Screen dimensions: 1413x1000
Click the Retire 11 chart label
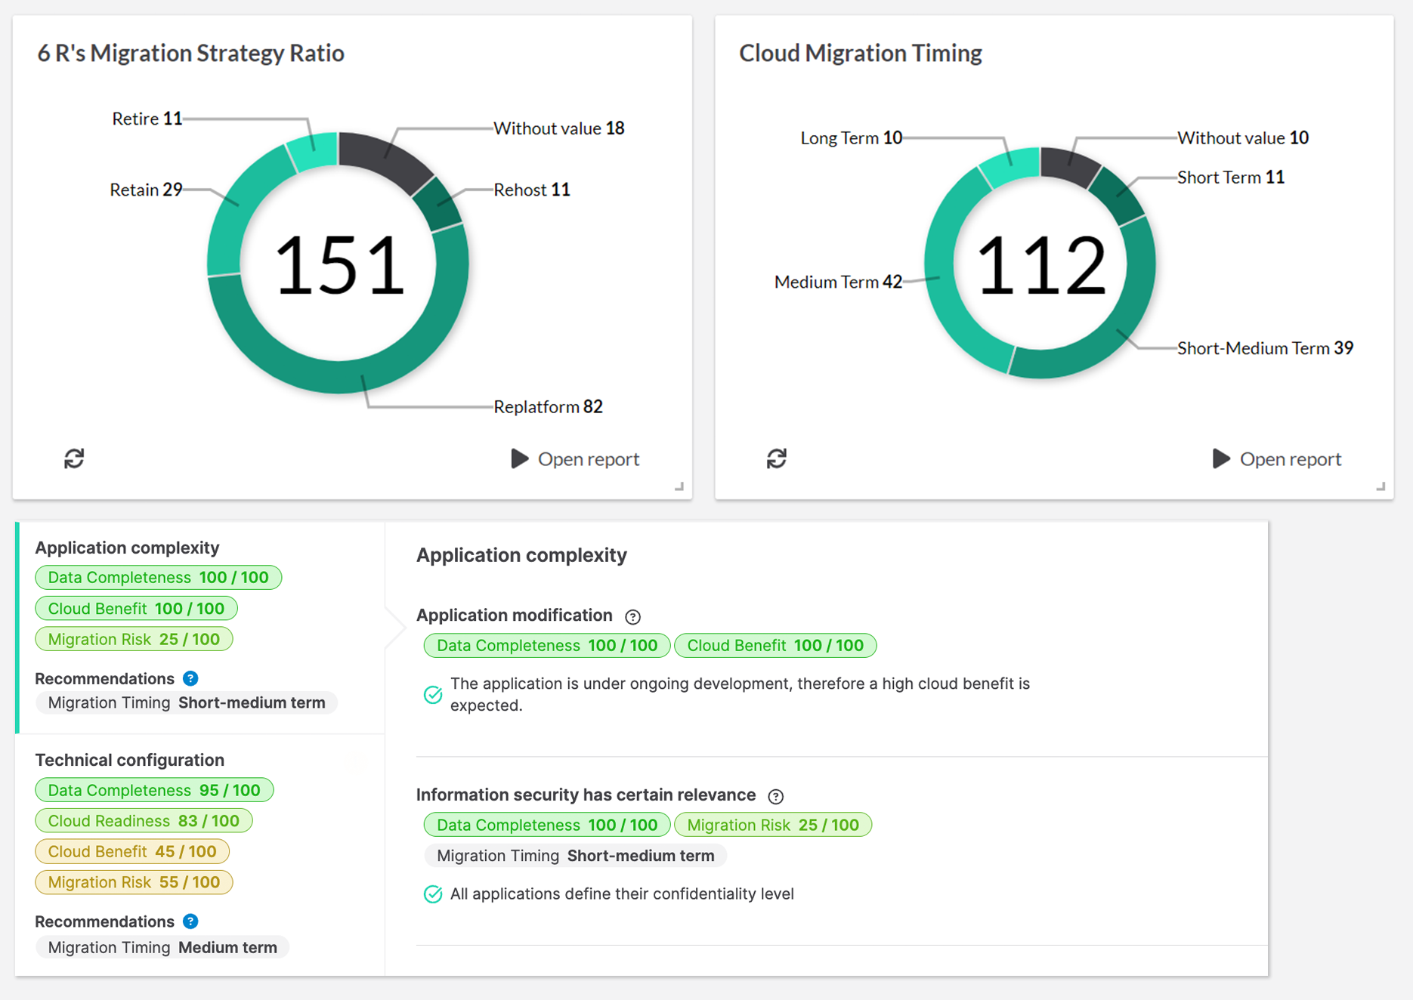(x=147, y=119)
